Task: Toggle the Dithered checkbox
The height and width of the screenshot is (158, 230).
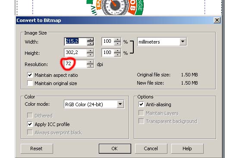Action: tap(30, 115)
